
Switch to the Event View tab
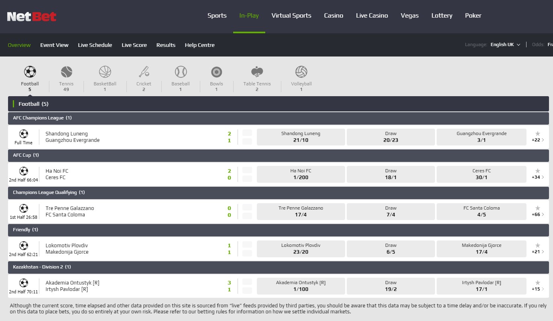tap(54, 45)
